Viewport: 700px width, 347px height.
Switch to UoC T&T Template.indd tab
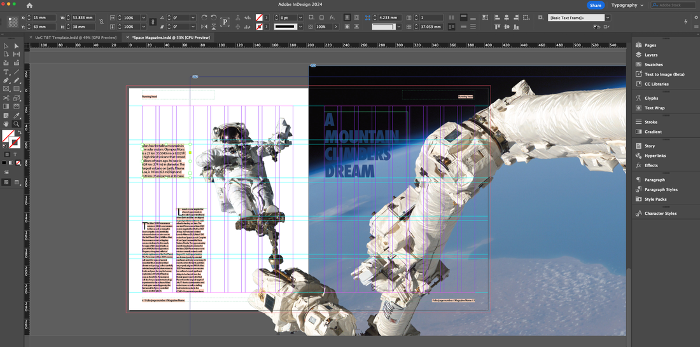(x=76, y=37)
